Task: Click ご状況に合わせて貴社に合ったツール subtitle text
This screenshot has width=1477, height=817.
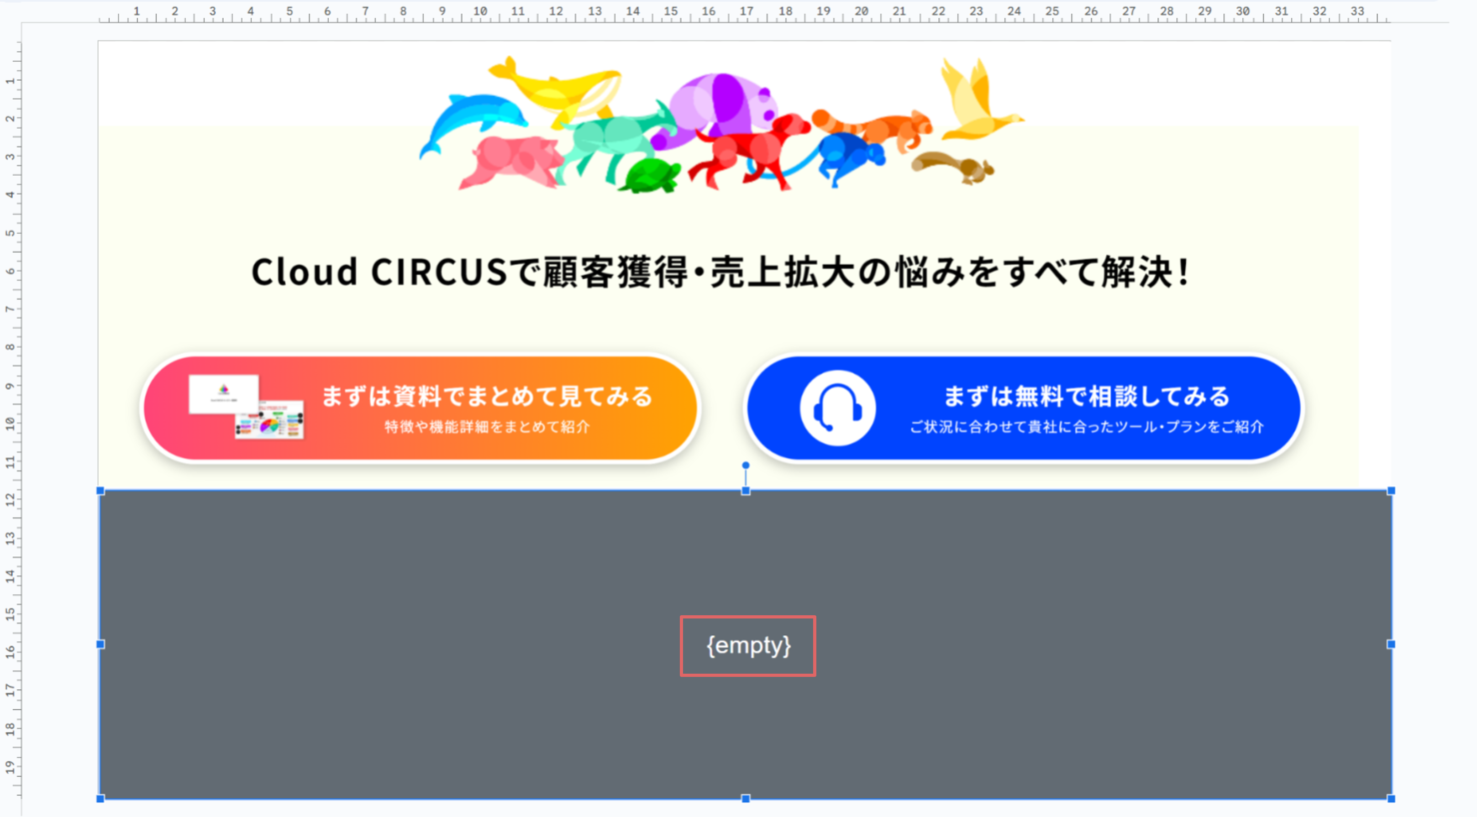Action: pos(1087,427)
